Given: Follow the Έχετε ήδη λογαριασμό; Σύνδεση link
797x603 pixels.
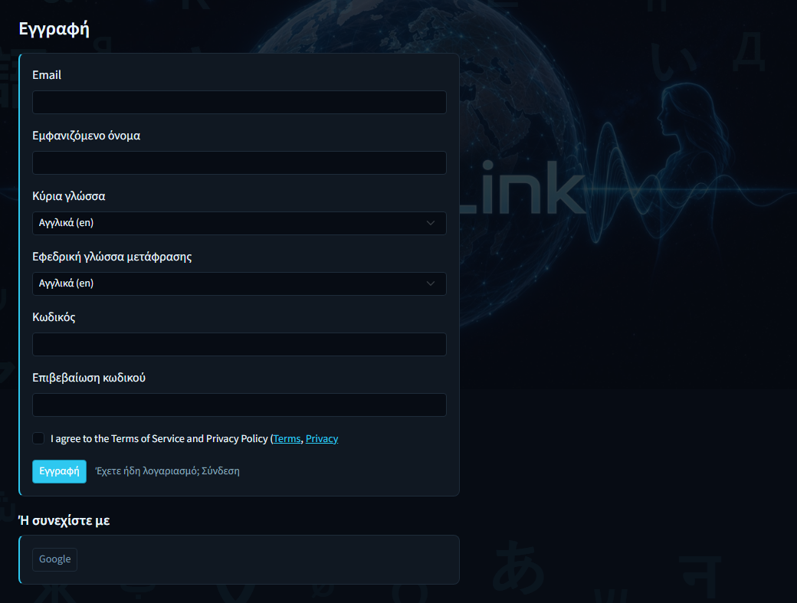Looking at the screenshot, I should click(x=167, y=471).
